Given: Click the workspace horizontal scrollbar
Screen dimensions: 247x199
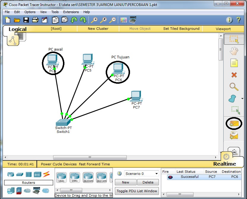Looking at the screenshot, I should pos(90,157).
